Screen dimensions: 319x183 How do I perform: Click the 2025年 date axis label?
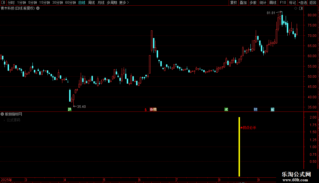(x=6, y=180)
